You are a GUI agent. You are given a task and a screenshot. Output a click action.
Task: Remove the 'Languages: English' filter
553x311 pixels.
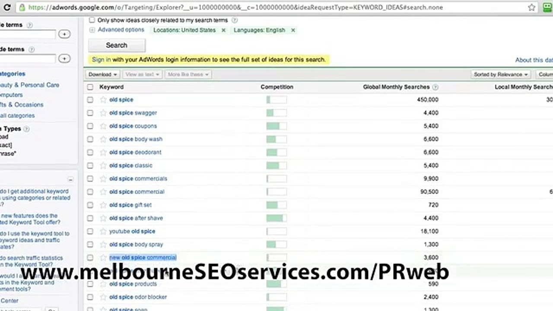tap(293, 30)
